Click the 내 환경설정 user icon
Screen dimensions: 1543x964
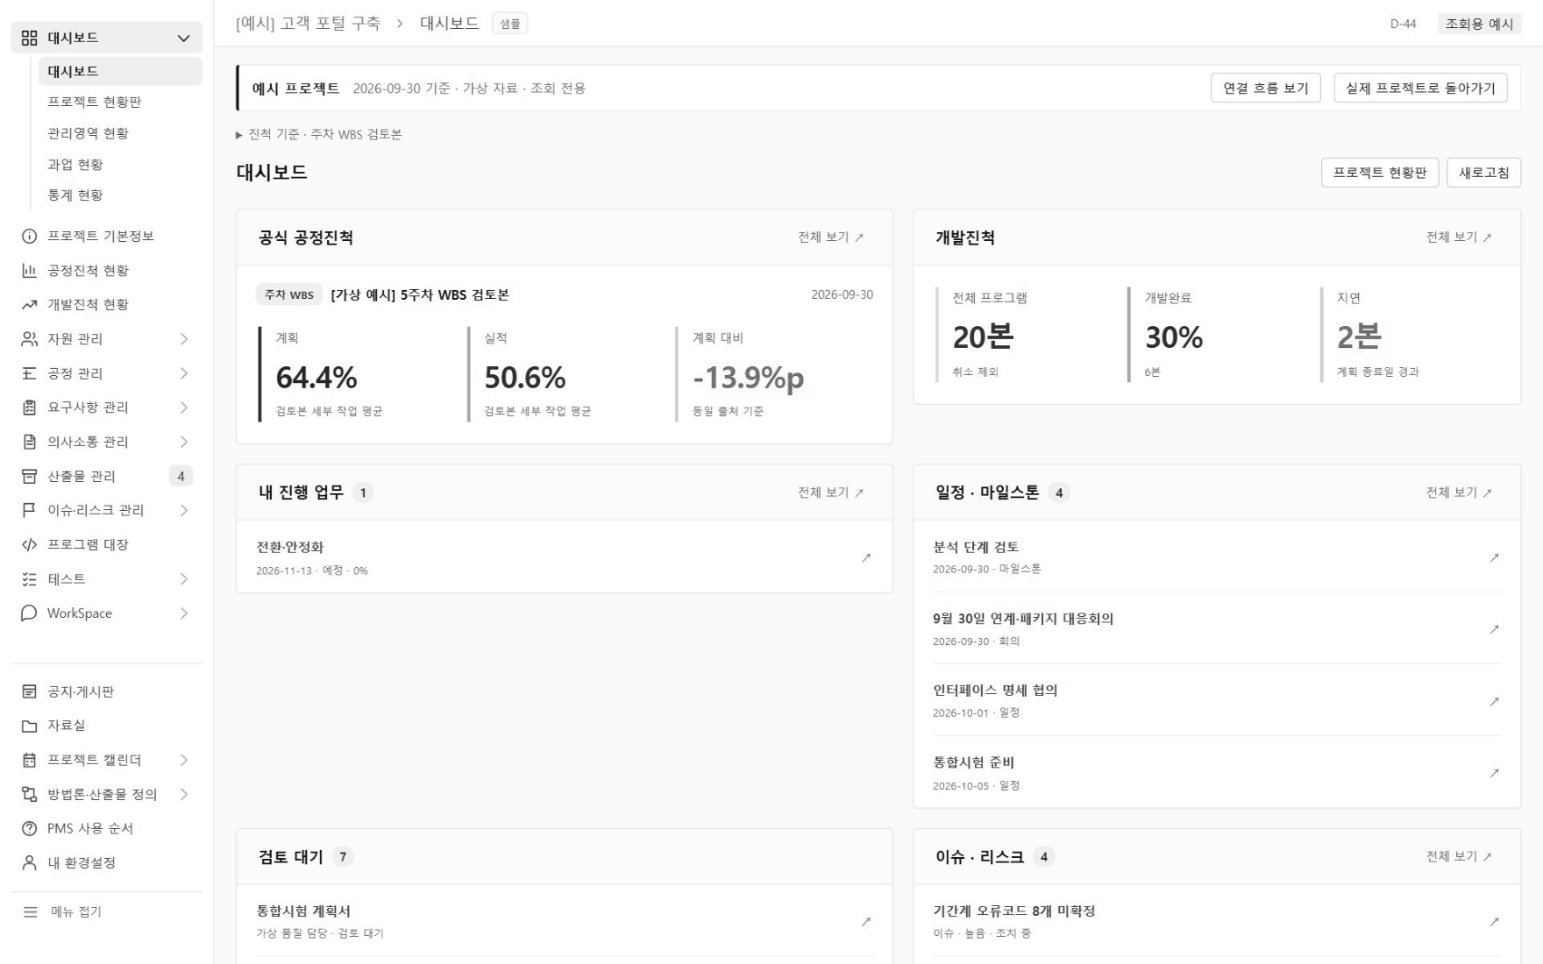coord(30,863)
